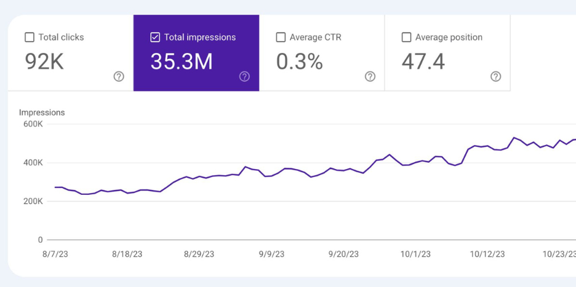This screenshot has height=287, width=576.
Task: Open the Average CTR help question mark
Action: point(370,76)
